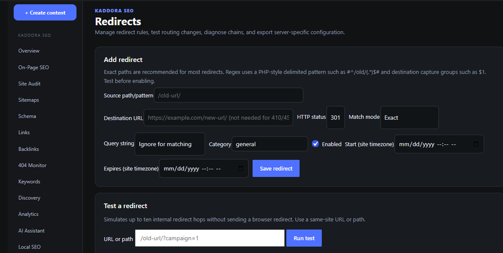The width and height of the screenshot is (503, 253).
Task: Open the Start date calendar picker icon
Action: 476,144
